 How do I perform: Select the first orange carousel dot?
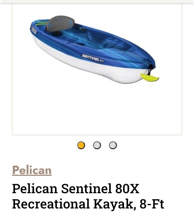pos(81,146)
